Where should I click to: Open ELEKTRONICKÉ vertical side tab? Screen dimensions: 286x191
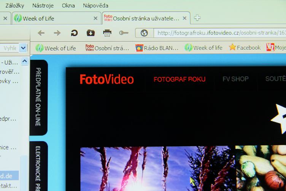pyautogui.click(x=38, y=166)
